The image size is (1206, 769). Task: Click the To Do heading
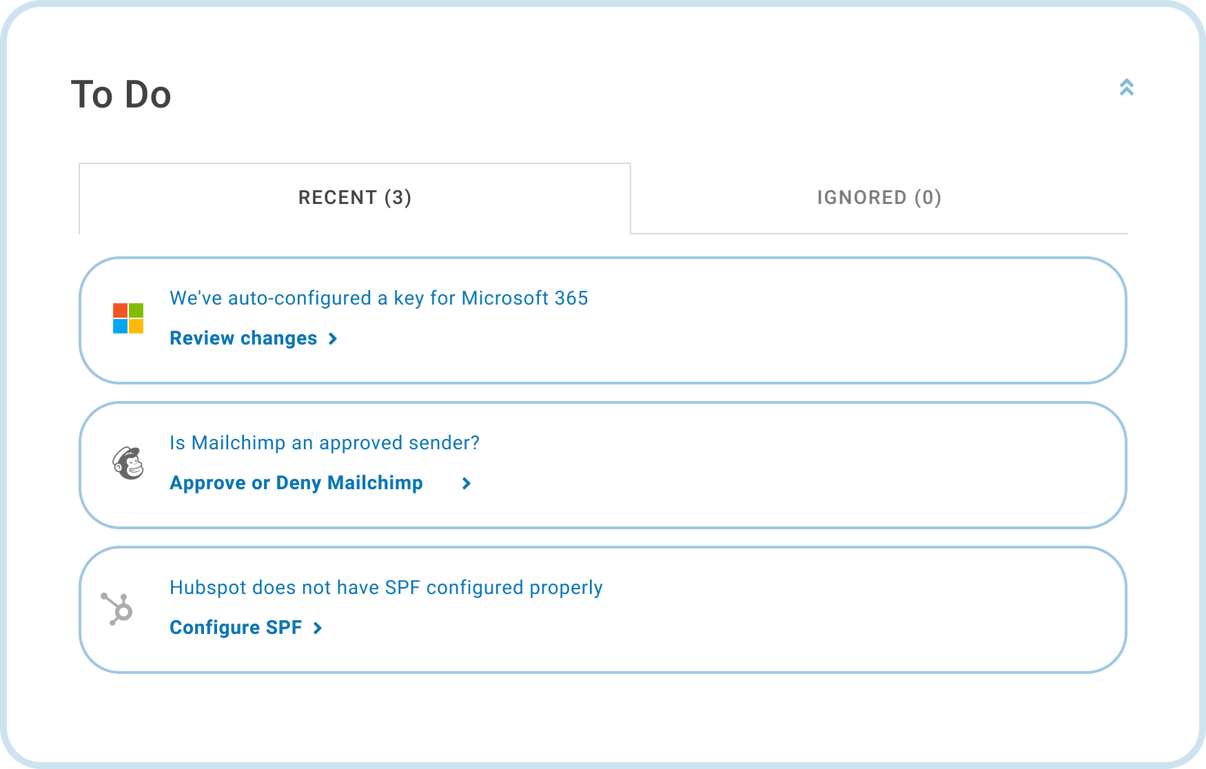pyautogui.click(x=121, y=94)
